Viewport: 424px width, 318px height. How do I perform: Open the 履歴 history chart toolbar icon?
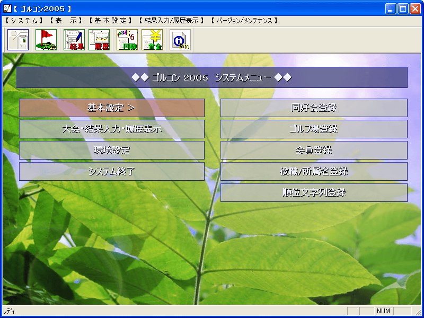pos(99,40)
